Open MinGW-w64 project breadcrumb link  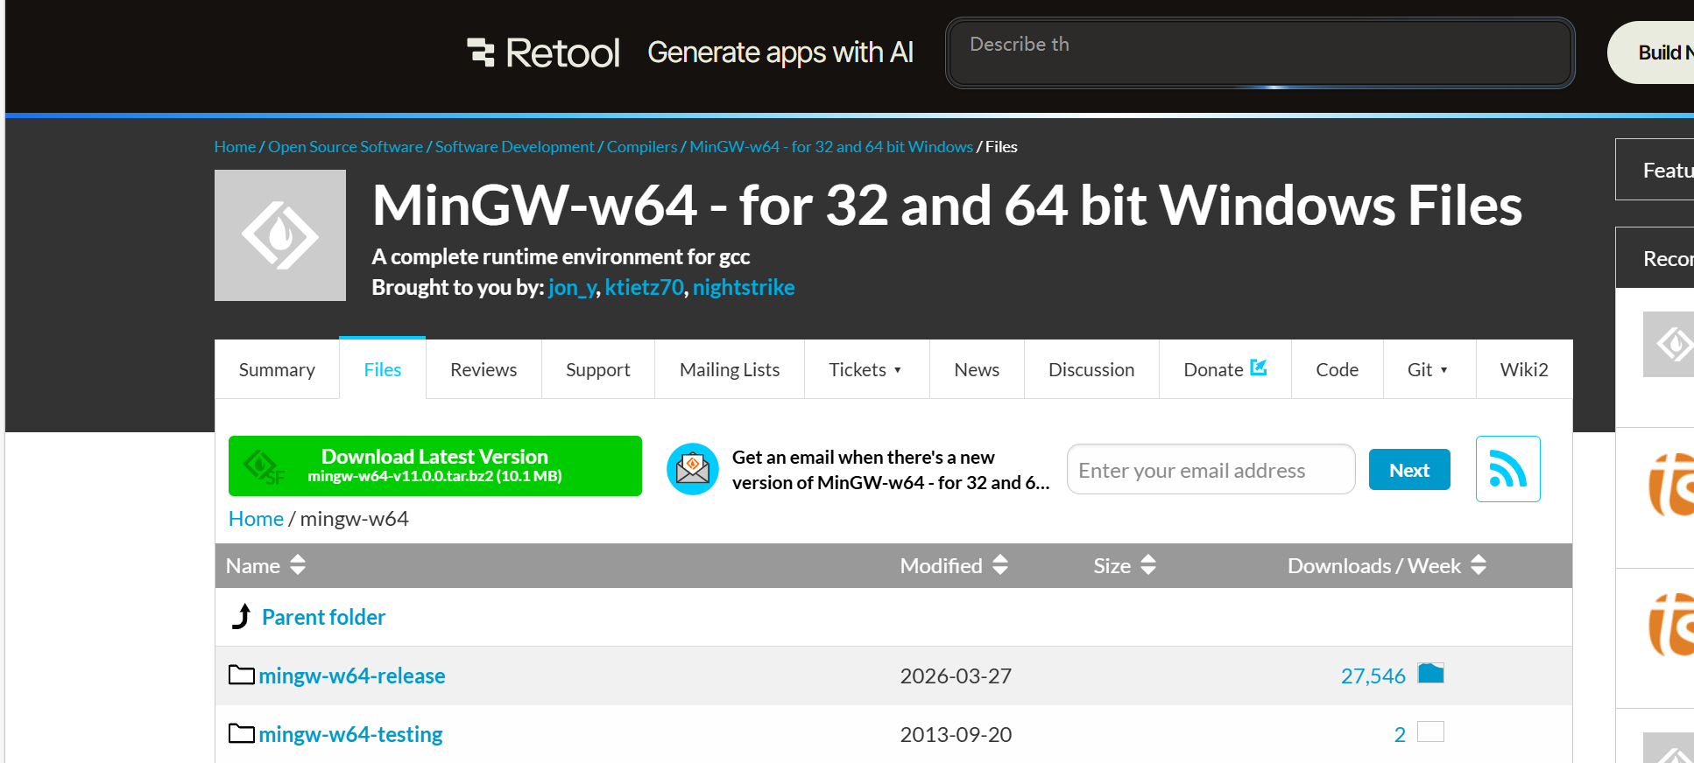click(x=831, y=146)
